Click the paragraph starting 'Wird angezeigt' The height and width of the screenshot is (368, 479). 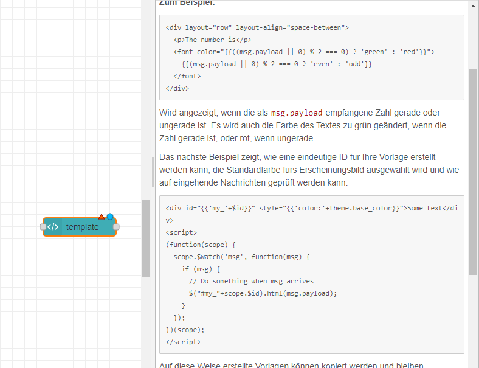coord(303,126)
